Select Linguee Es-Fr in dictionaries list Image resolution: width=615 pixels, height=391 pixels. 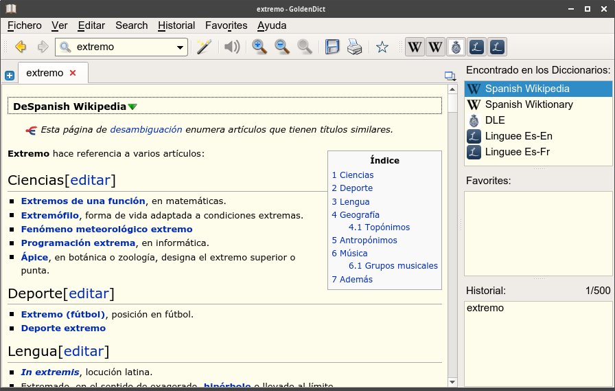point(538,152)
